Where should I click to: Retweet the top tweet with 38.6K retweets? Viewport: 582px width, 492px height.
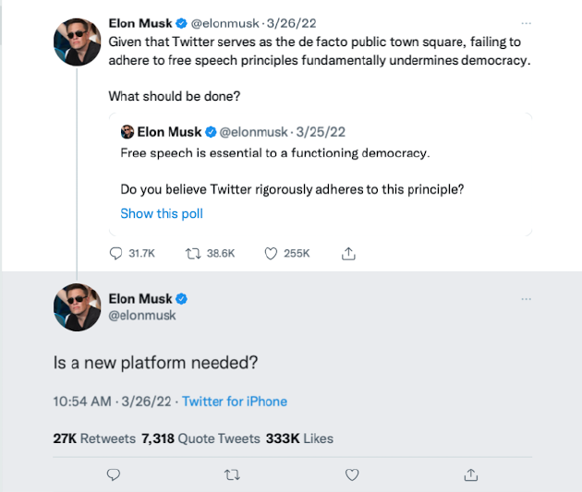[194, 252]
